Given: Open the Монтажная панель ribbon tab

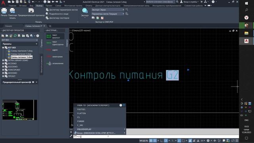Looking at the screenshot, I should click(73, 6).
